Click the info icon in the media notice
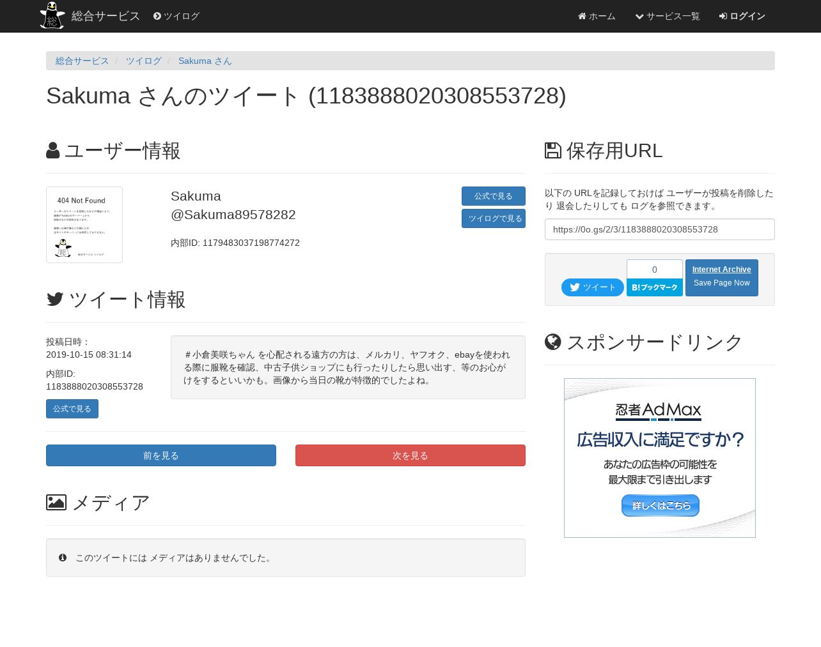The width and height of the screenshot is (821, 647). 63,558
